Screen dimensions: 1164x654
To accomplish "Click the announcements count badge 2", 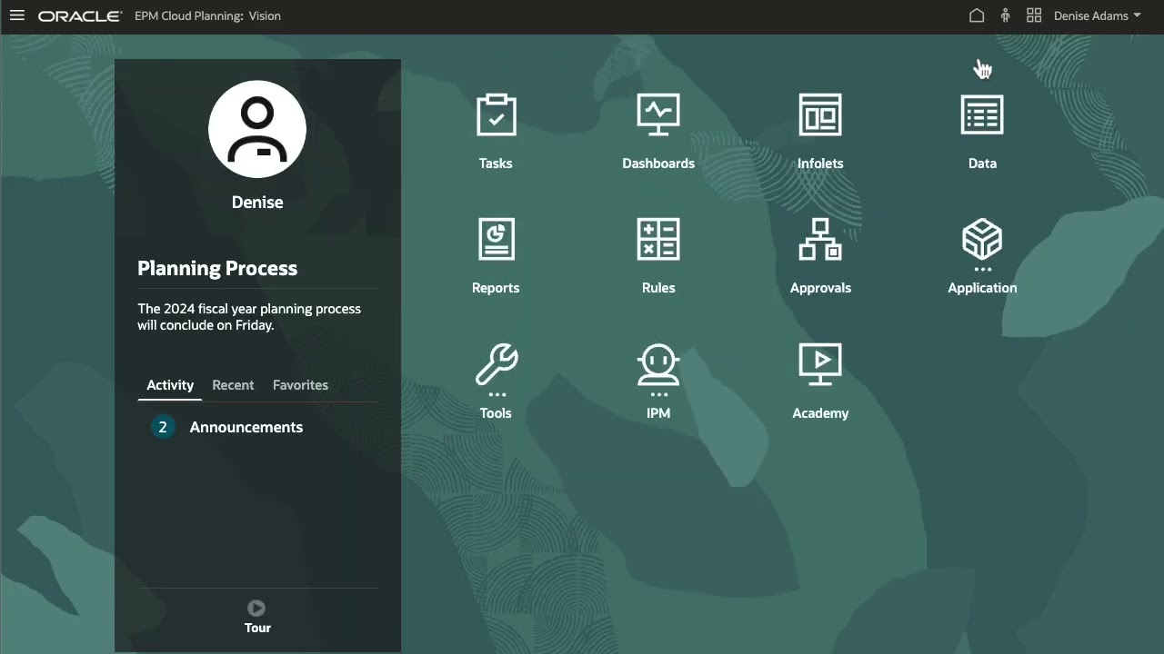I will coord(163,427).
